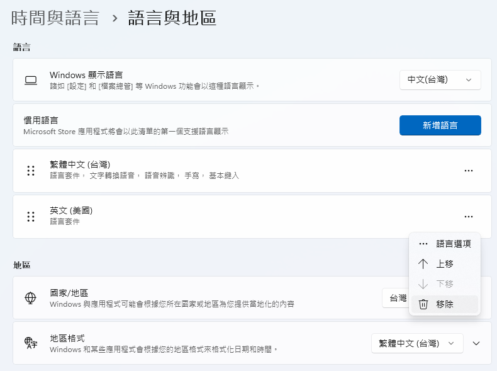This screenshot has height=371, width=497.
Task: Click the 地區格式 language format icon
Action: click(30, 343)
